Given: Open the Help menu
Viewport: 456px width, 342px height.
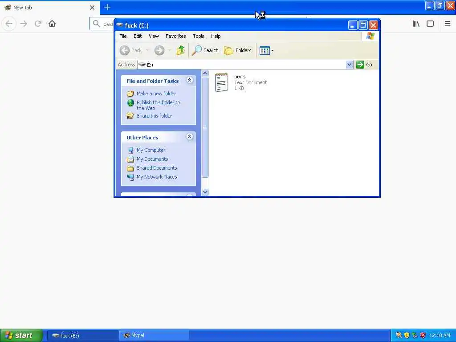Looking at the screenshot, I should tap(216, 36).
